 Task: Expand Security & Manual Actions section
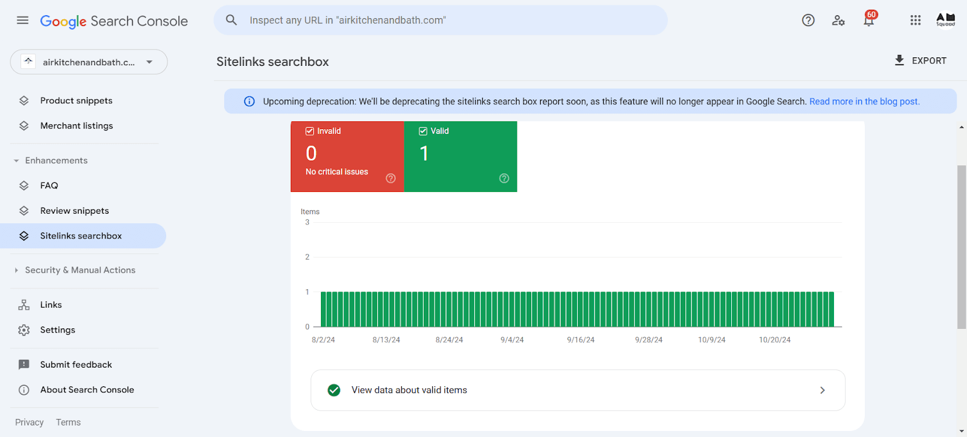tap(16, 270)
